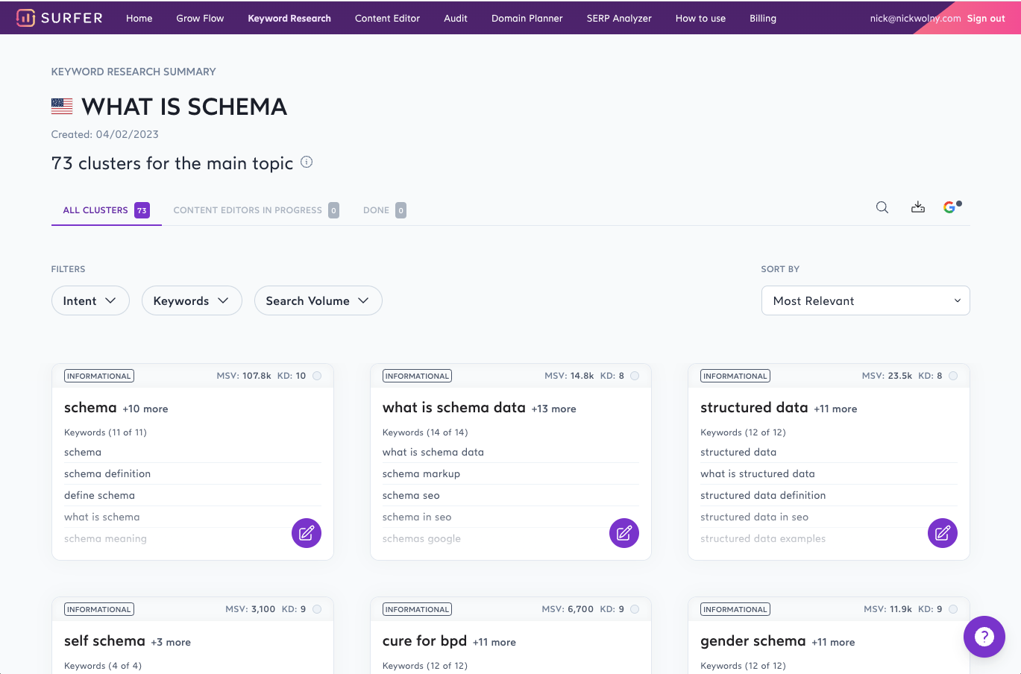Click the schema markup keyword row

510,473
